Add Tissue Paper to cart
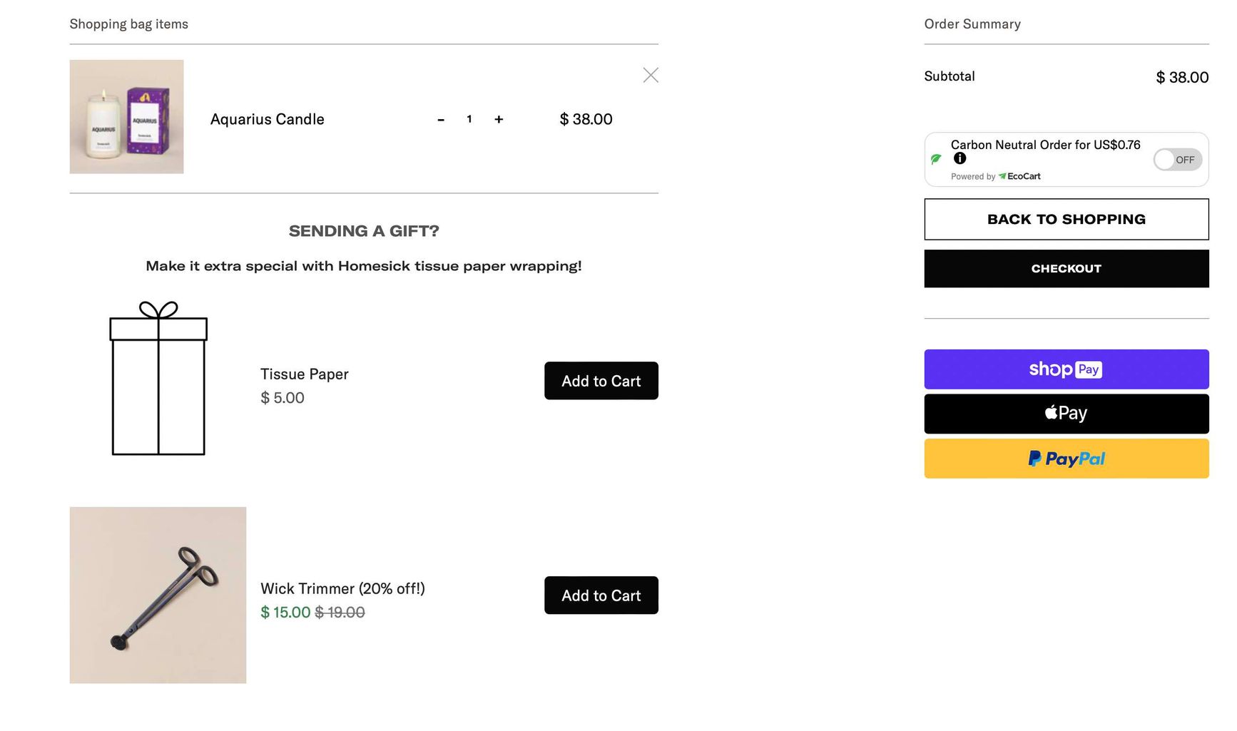The width and height of the screenshot is (1237, 731). click(x=601, y=381)
